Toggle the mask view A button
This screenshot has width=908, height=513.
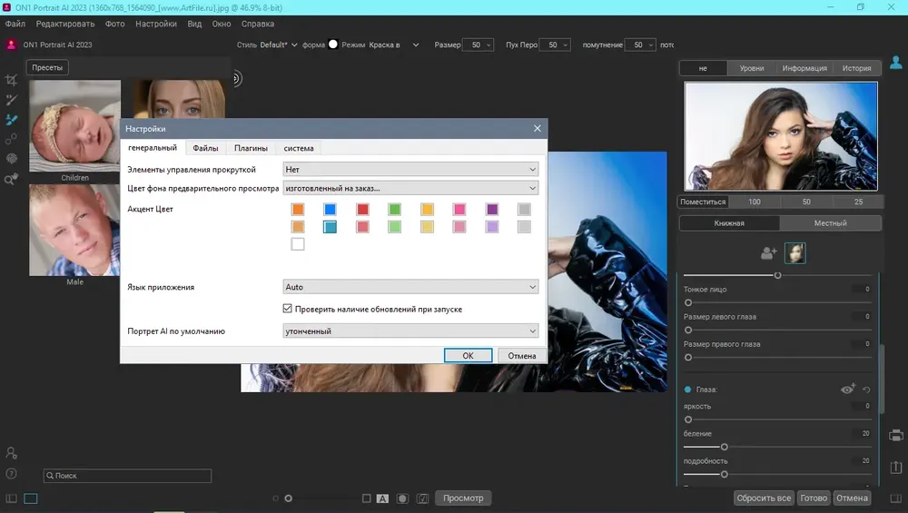point(382,498)
